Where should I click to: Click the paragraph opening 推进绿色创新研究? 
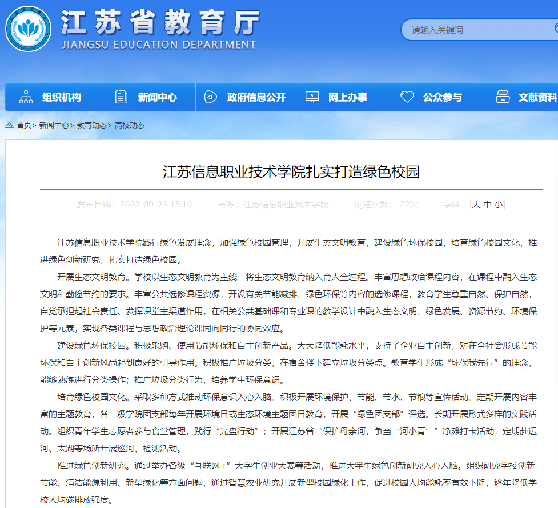pyautogui.click(x=288, y=482)
